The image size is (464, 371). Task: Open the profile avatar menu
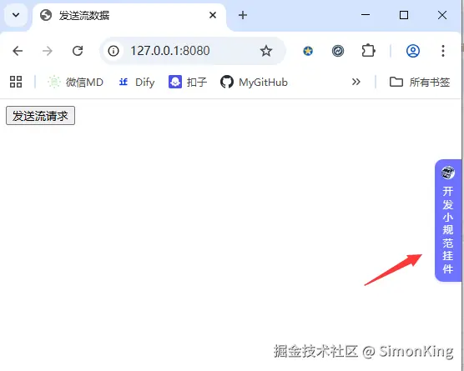(413, 51)
